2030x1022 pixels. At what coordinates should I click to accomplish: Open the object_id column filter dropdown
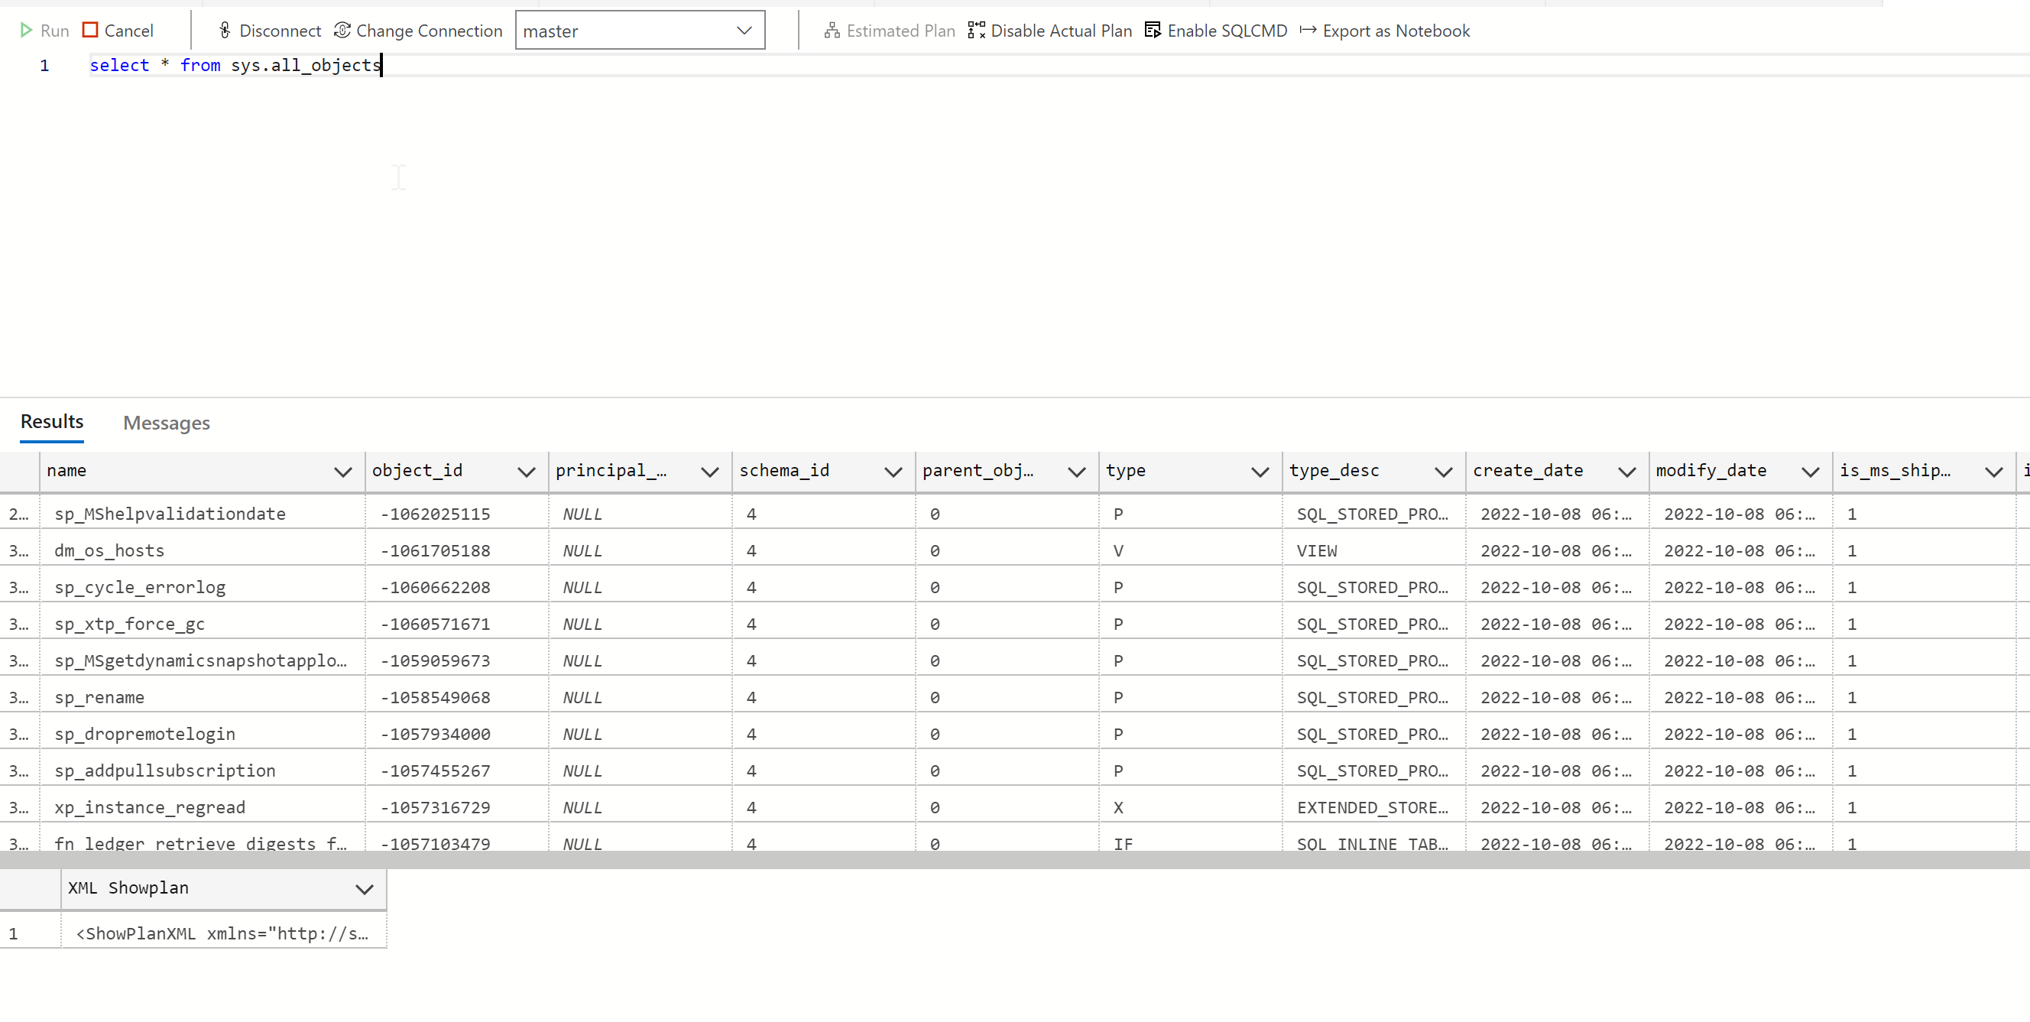pos(527,471)
